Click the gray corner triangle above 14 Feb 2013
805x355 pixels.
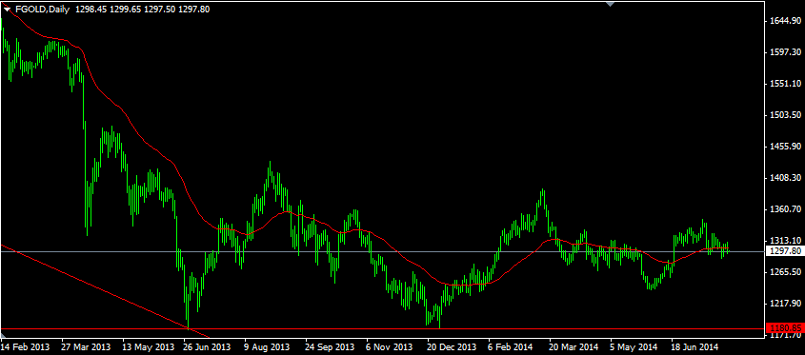click(x=3, y=335)
